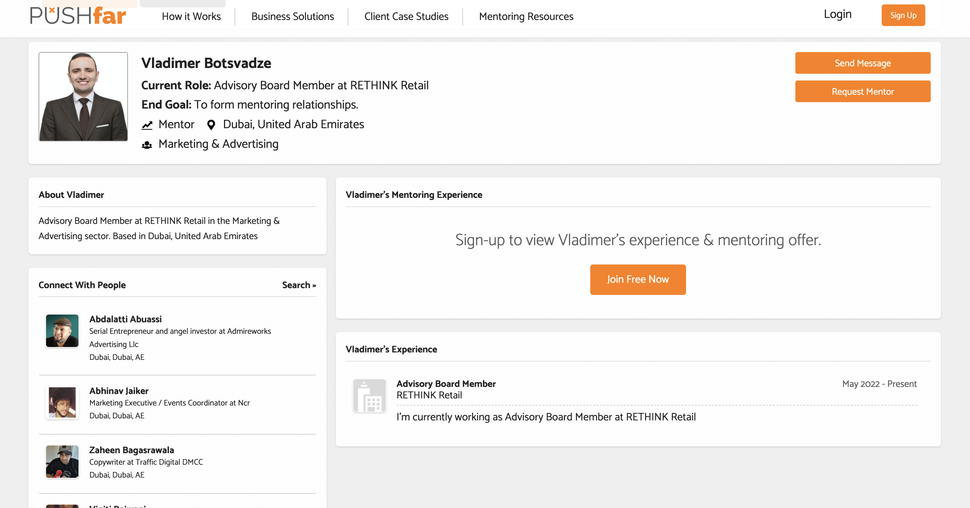Click the PushFar logo

point(78,16)
